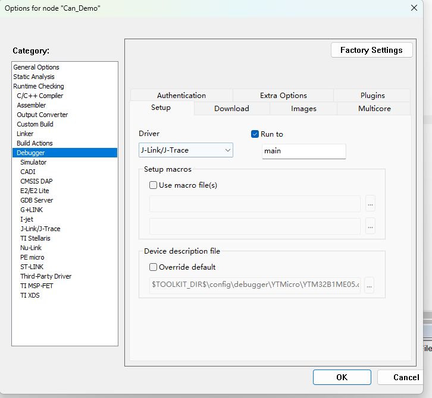432x398 pixels.
Task: Go to the Authentication tab
Action: (x=181, y=96)
